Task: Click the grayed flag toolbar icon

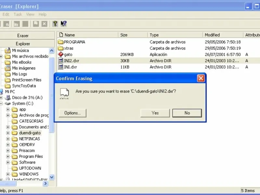Action: click(x=36, y=24)
